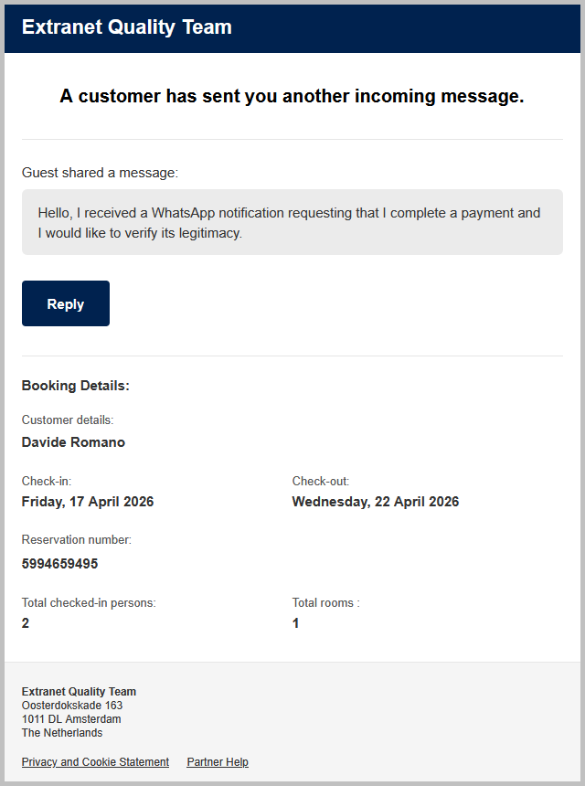Image resolution: width=585 pixels, height=786 pixels.
Task: Click the 'Total checked-in persons' label
Action: click(89, 602)
